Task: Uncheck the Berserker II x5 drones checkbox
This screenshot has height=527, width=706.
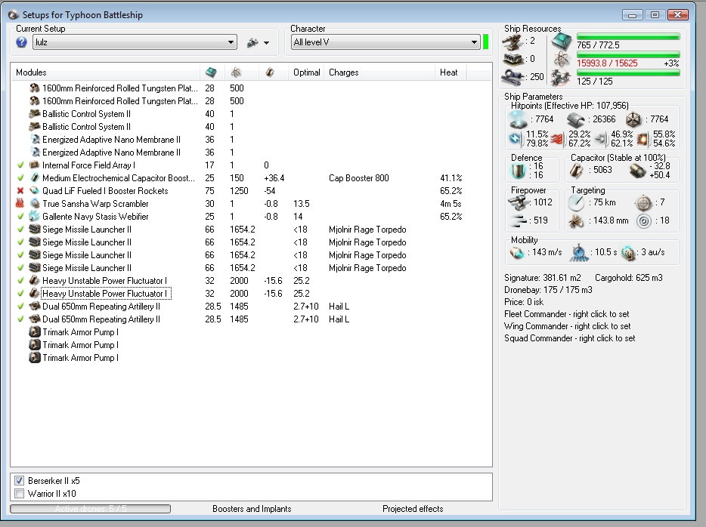Action: (x=20, y=481)
